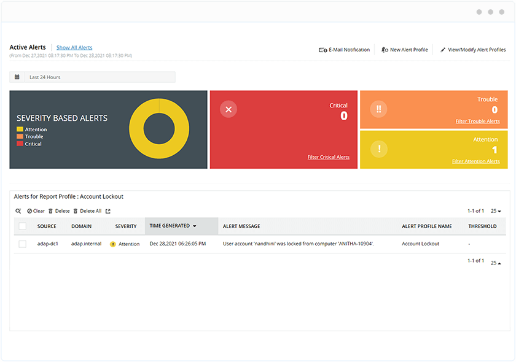Open View/Modify Alert Profiles

click(x=473, y=50)
